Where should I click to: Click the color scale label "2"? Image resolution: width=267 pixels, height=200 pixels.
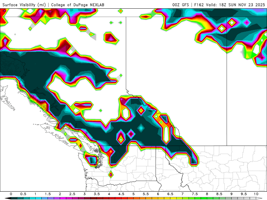point(60,194)
